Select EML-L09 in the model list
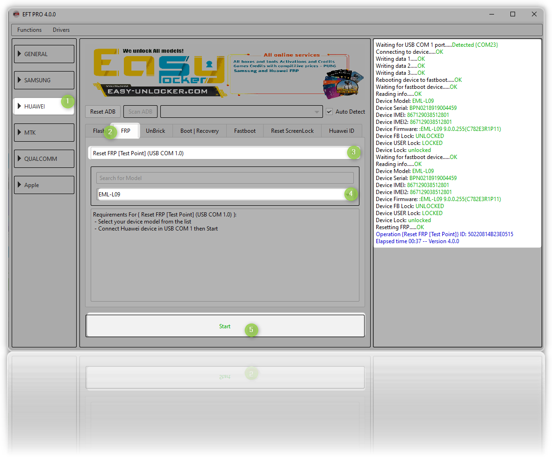The width and height of the screenshot is (552, 462). coord(220,194)
